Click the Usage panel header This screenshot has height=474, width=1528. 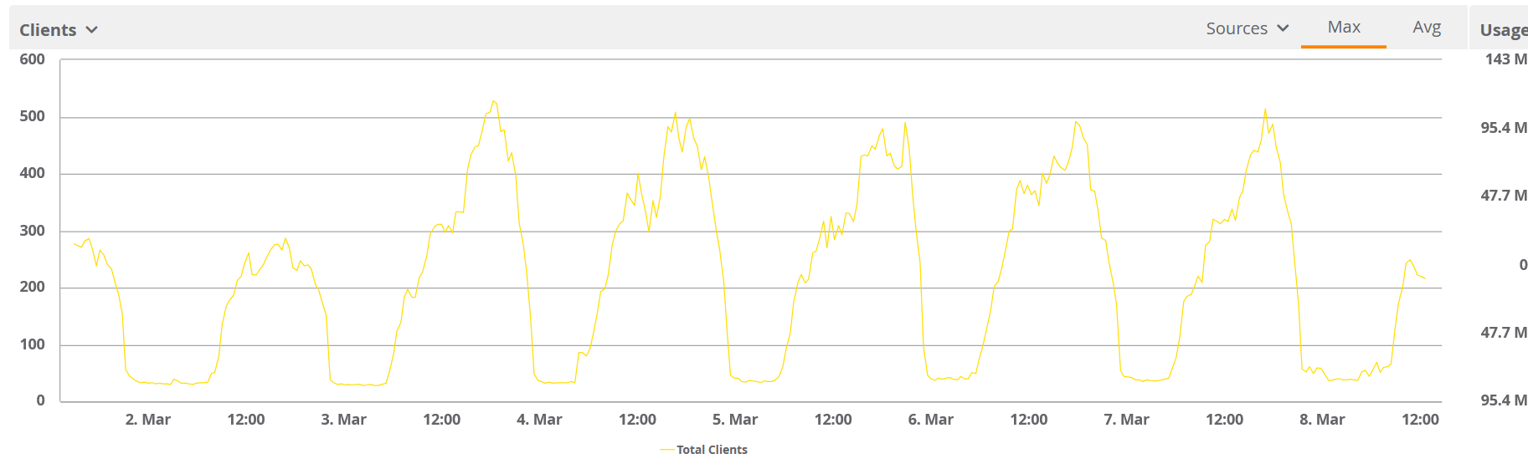pyautogui.click(x=1503, y=30)
